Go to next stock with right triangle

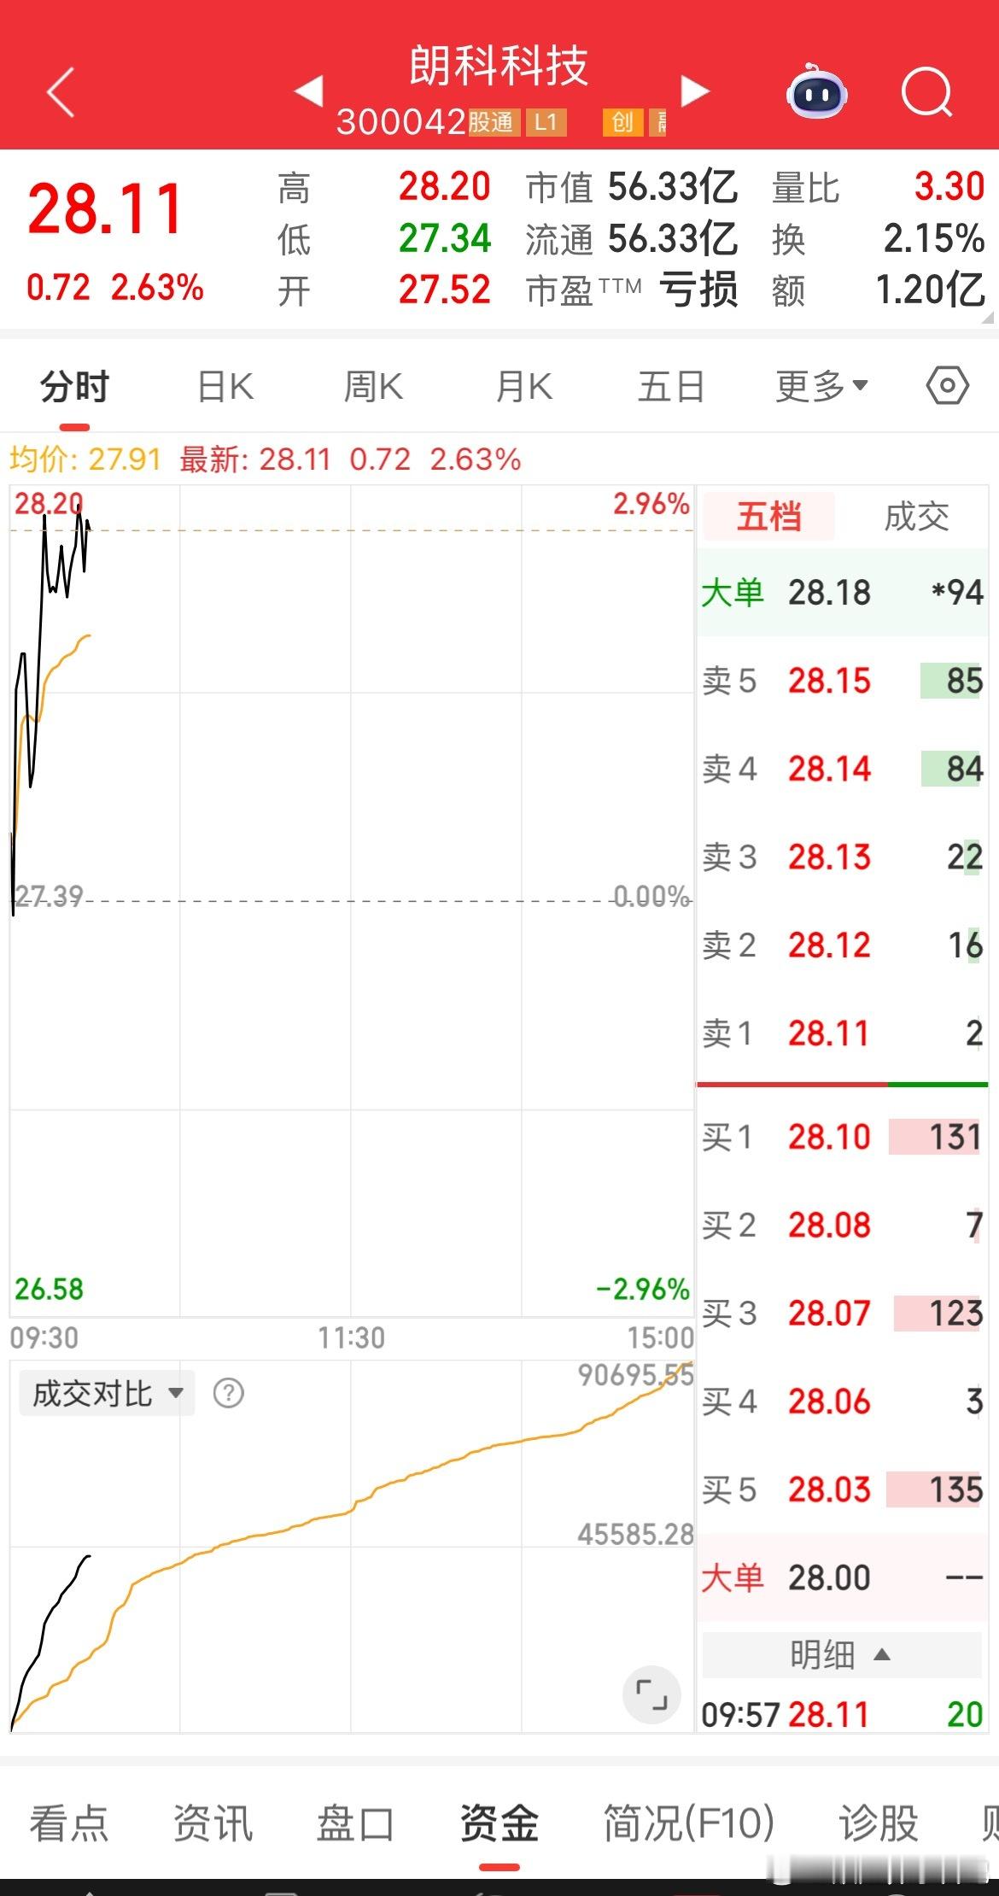pos(695,91)
